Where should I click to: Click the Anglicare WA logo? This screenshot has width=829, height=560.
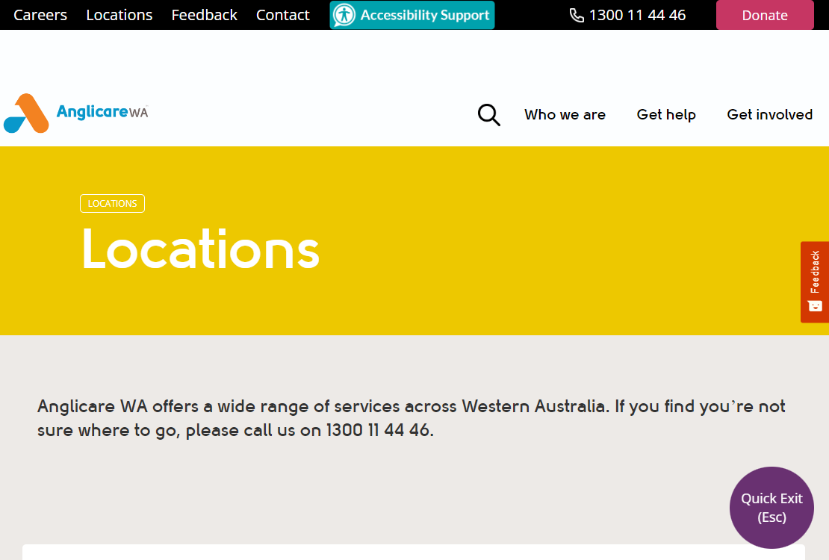click(75, 113)
